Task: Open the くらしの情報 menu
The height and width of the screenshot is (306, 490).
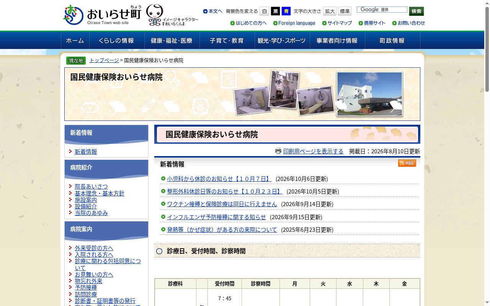Action: coord(117,41)
